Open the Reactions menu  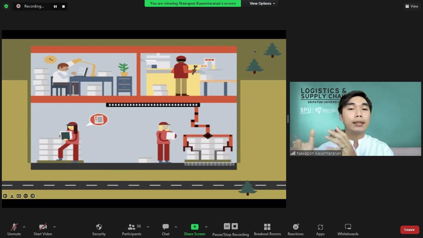[295, 227]
